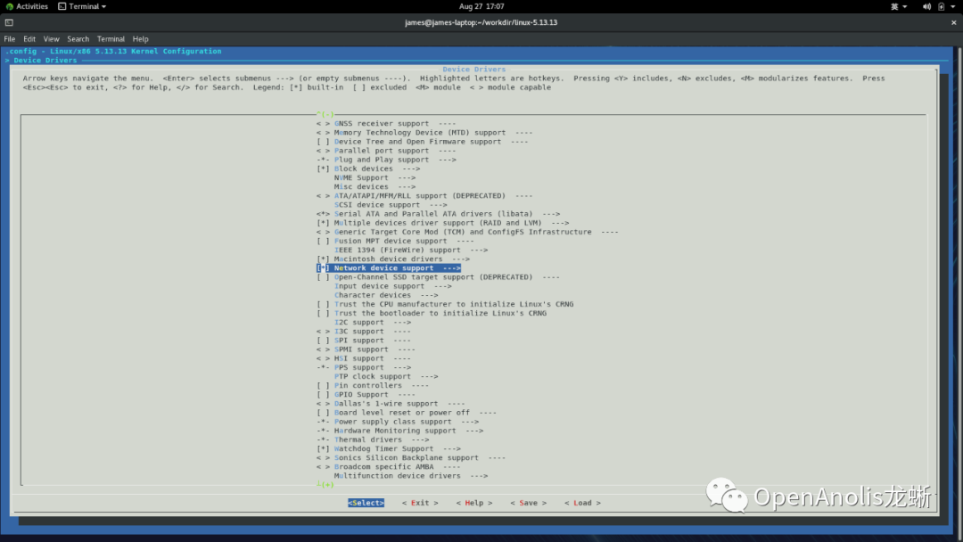
Task: Select Plug and Play support entry
Action: 386,160
